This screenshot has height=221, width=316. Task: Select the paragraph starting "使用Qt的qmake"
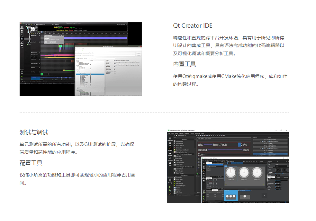point(230,80)
